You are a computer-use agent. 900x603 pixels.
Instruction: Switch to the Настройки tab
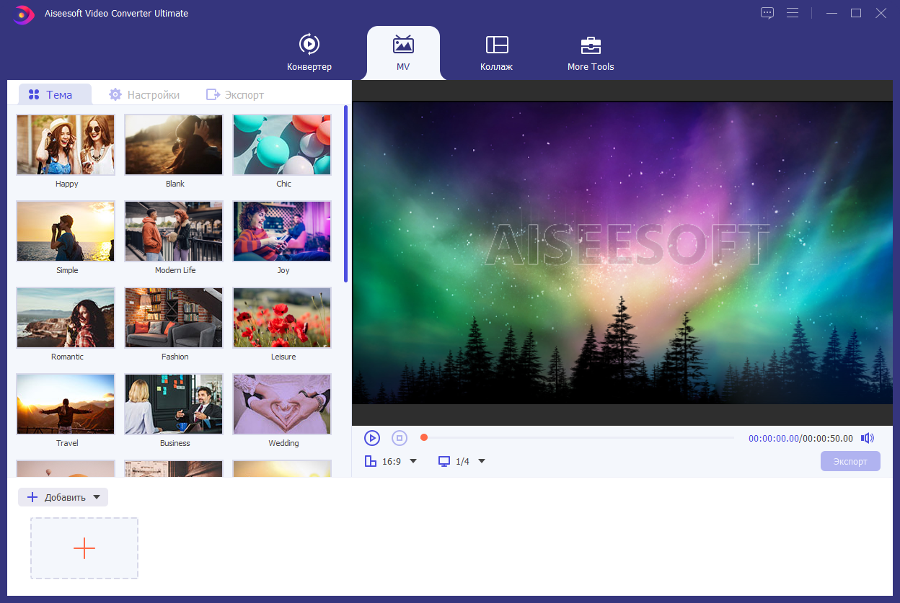tap(144, 94)
